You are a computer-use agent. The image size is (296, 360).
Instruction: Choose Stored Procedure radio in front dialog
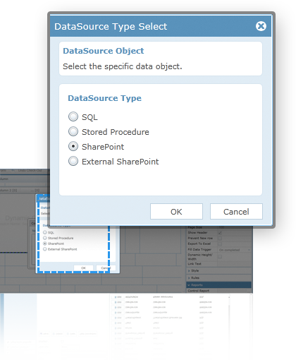pyautogui.click(x=73, y=131)
